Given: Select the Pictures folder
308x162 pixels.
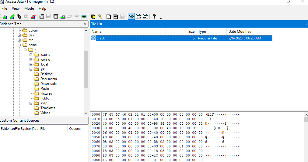Looking at the screenshot, I should pos(46,93).
